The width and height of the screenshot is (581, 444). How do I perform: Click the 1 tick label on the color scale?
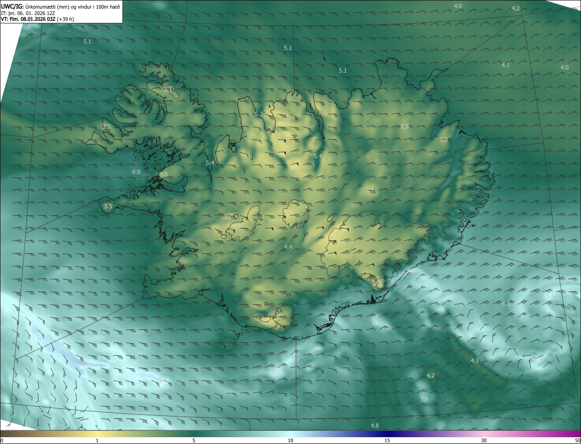tap(97, 440)
